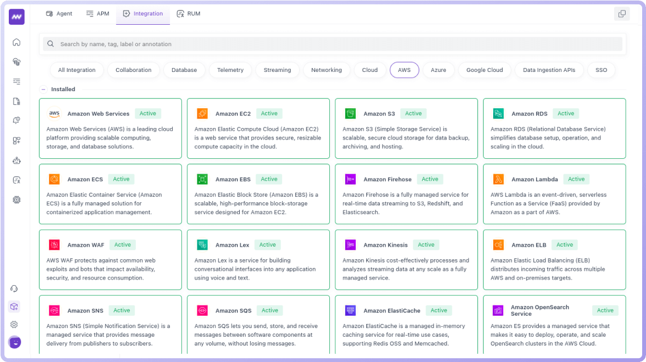The width and height of the screenshot is (646, 362).
Task: Select the Integration tab
Action: point(143,14)
